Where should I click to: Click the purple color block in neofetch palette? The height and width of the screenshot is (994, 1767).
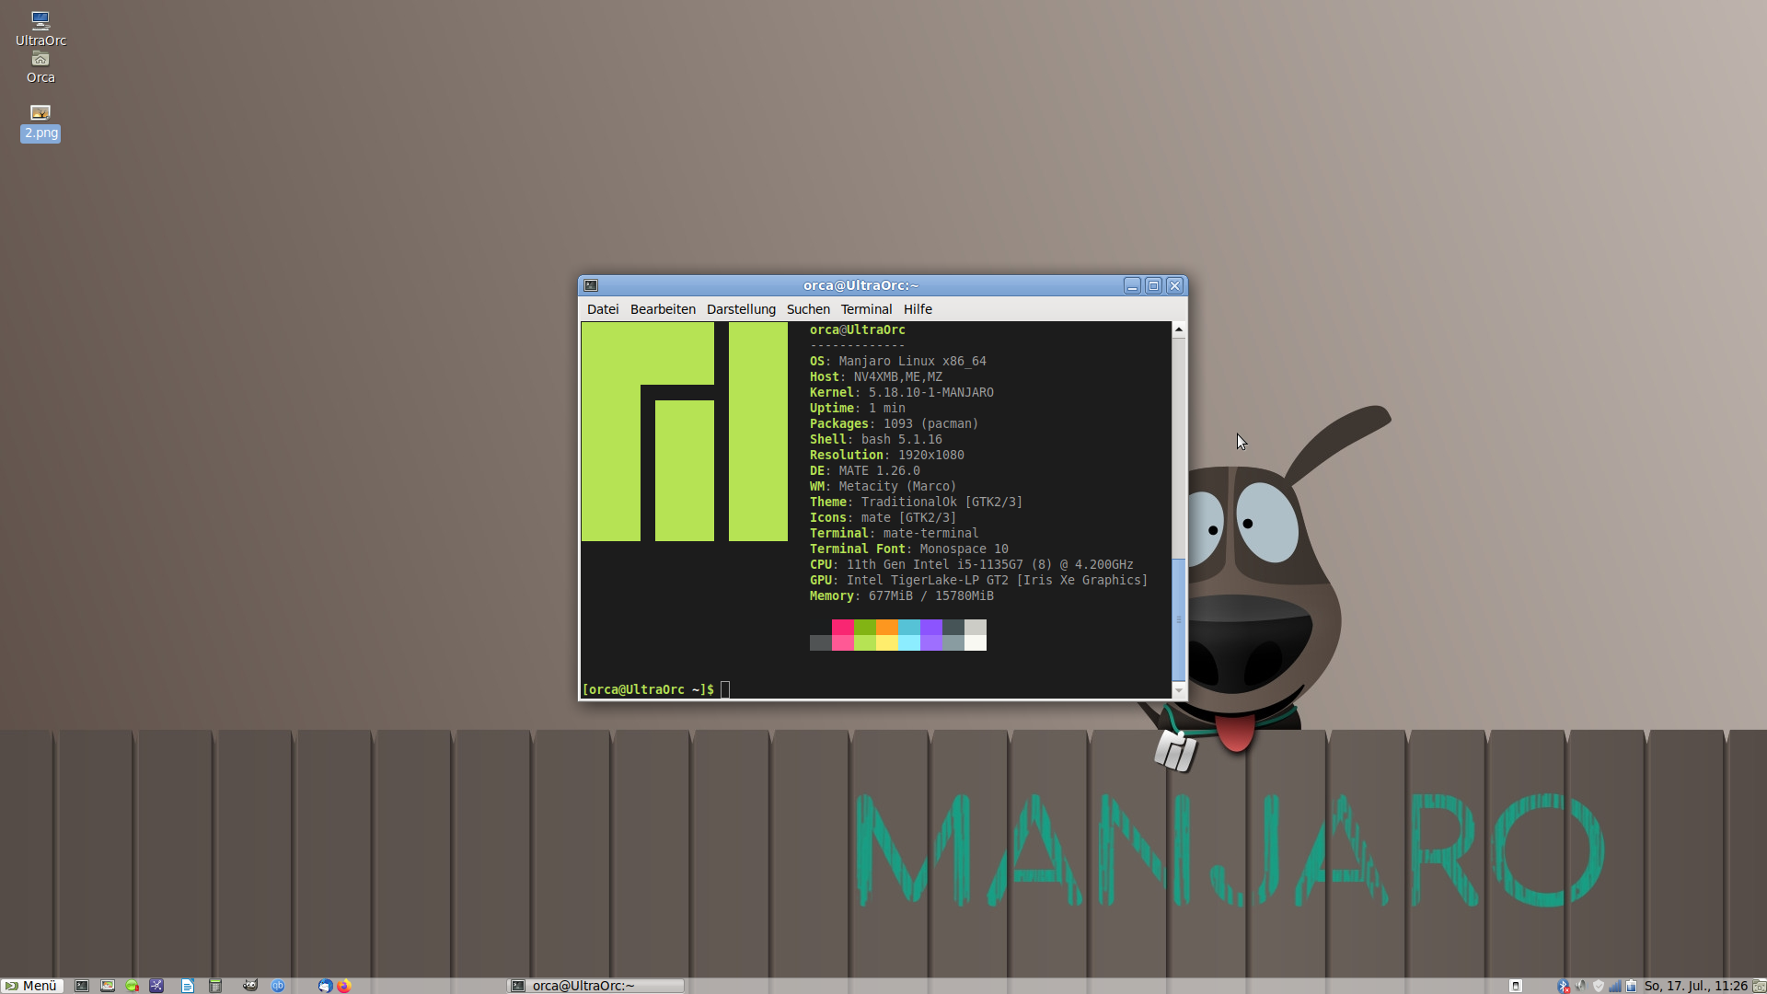930,635
